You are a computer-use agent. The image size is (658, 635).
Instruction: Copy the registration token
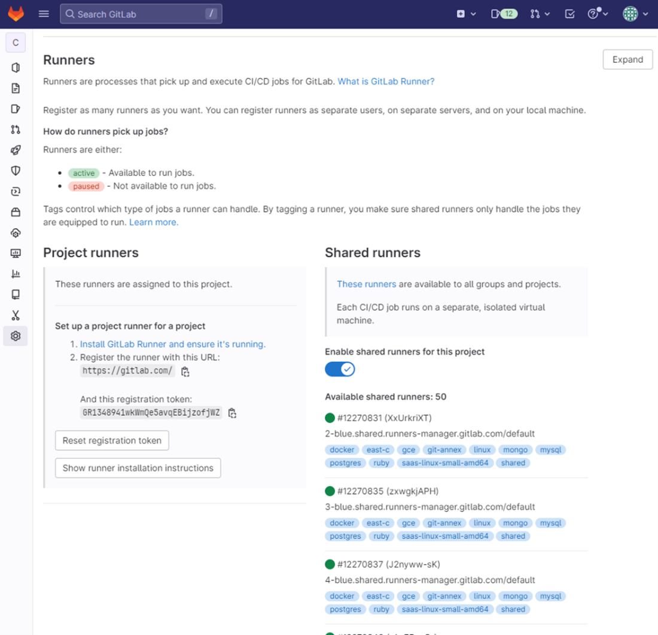(232, 413)
